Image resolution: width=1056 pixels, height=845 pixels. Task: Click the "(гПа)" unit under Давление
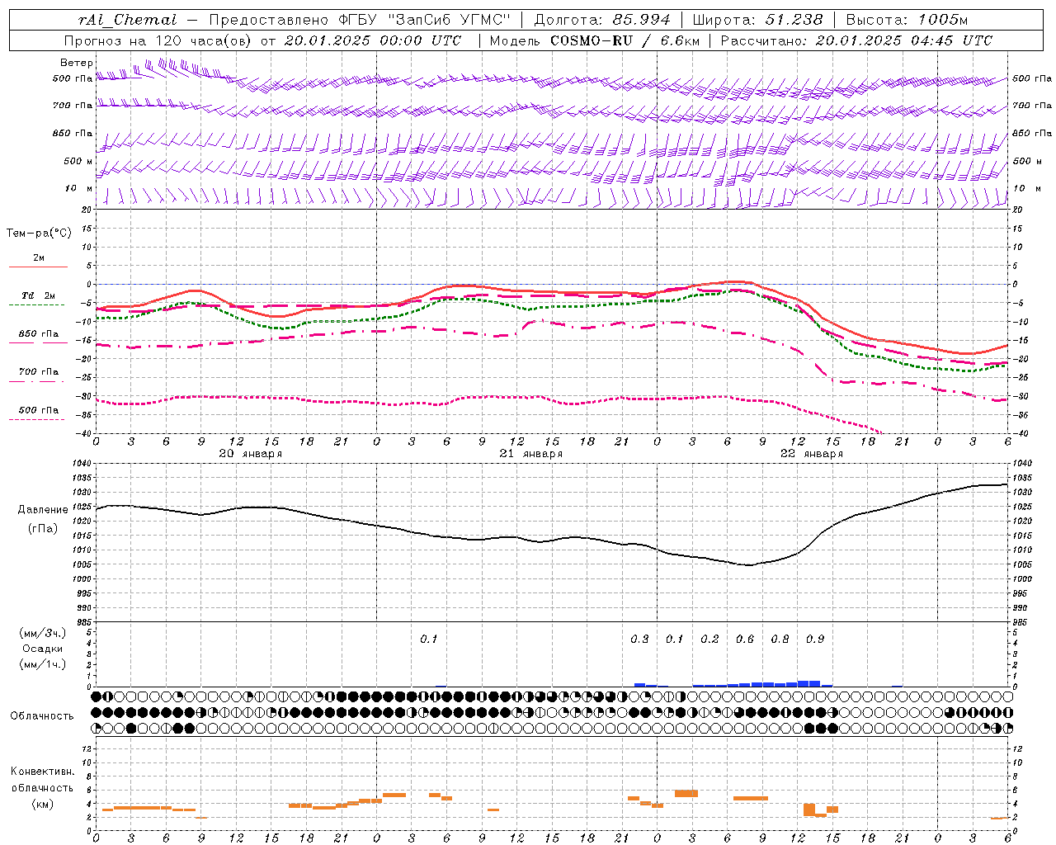pyautogui.click(x=42, y=529)
